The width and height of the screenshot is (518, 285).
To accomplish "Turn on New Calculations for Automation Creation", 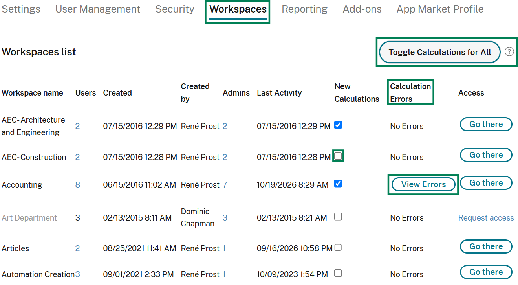I will click(x=338, y=273).
